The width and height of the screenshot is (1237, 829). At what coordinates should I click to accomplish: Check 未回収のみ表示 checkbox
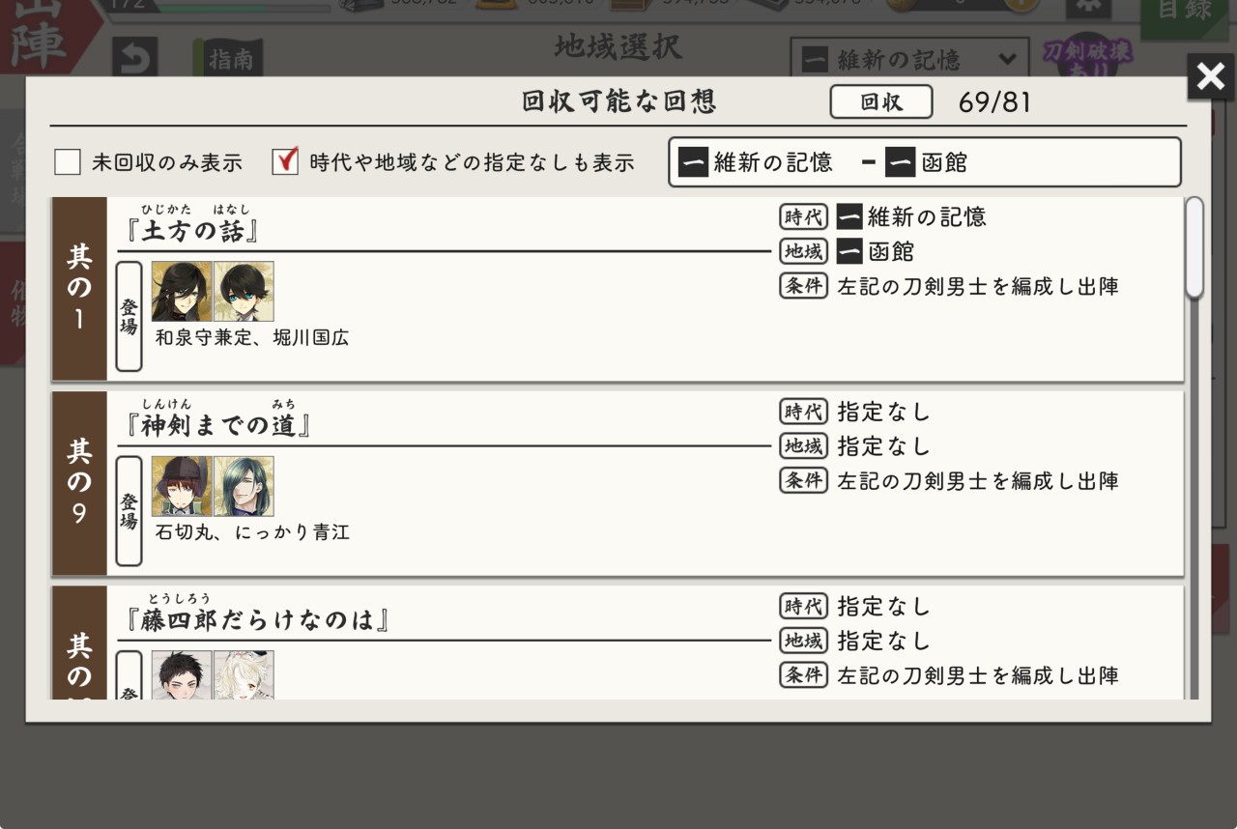pos(67,162)
